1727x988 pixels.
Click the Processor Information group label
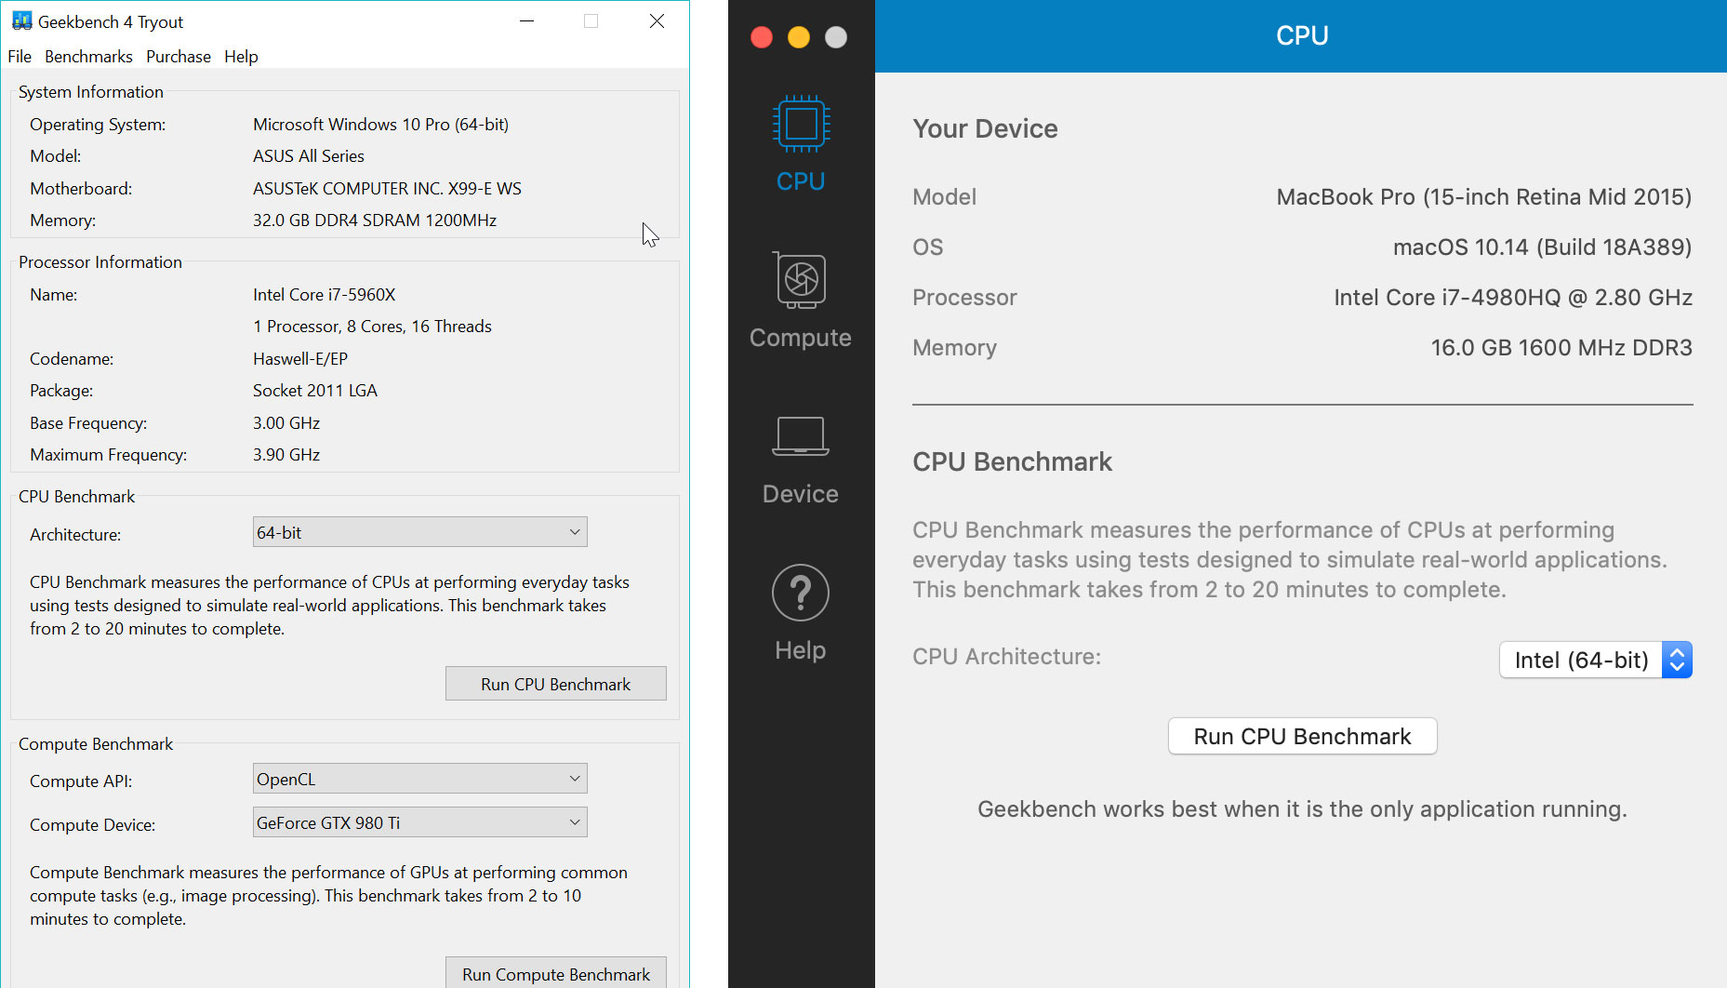(x=100, y=262)
